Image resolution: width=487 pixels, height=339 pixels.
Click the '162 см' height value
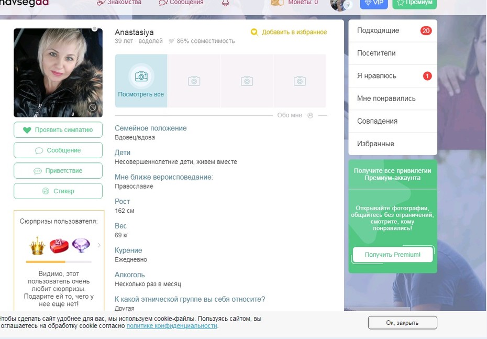pyautogui.click(x=125, y=211)
